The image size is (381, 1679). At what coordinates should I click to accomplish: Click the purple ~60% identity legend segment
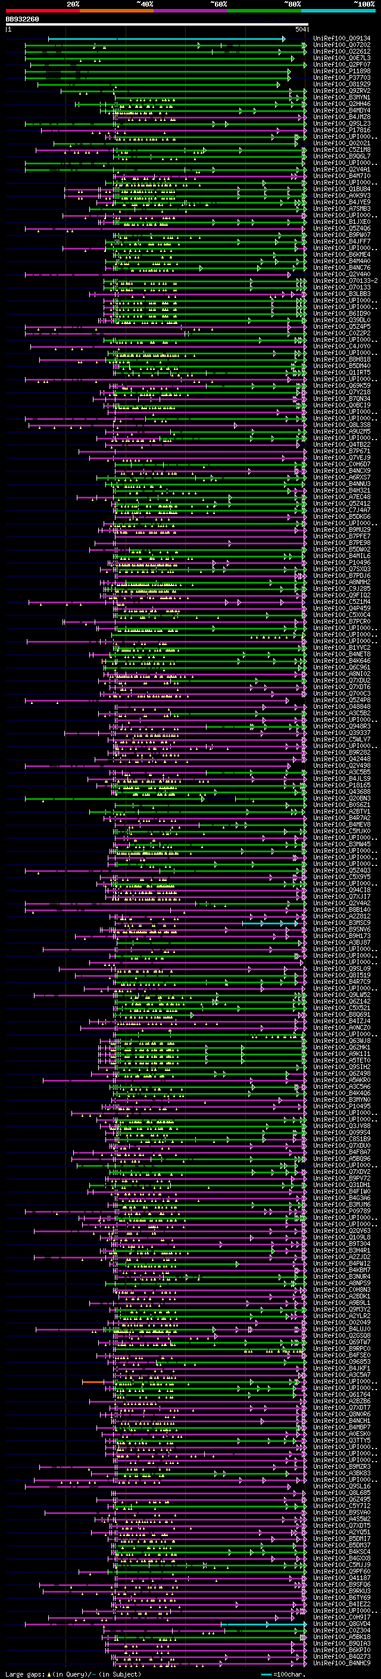191,11
